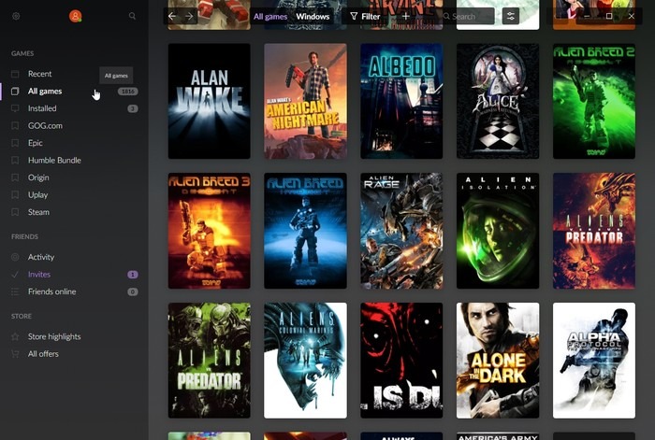Screen dimensions: 655x440
Task: Open the user profile avatar
Action: tap(75, 16)
